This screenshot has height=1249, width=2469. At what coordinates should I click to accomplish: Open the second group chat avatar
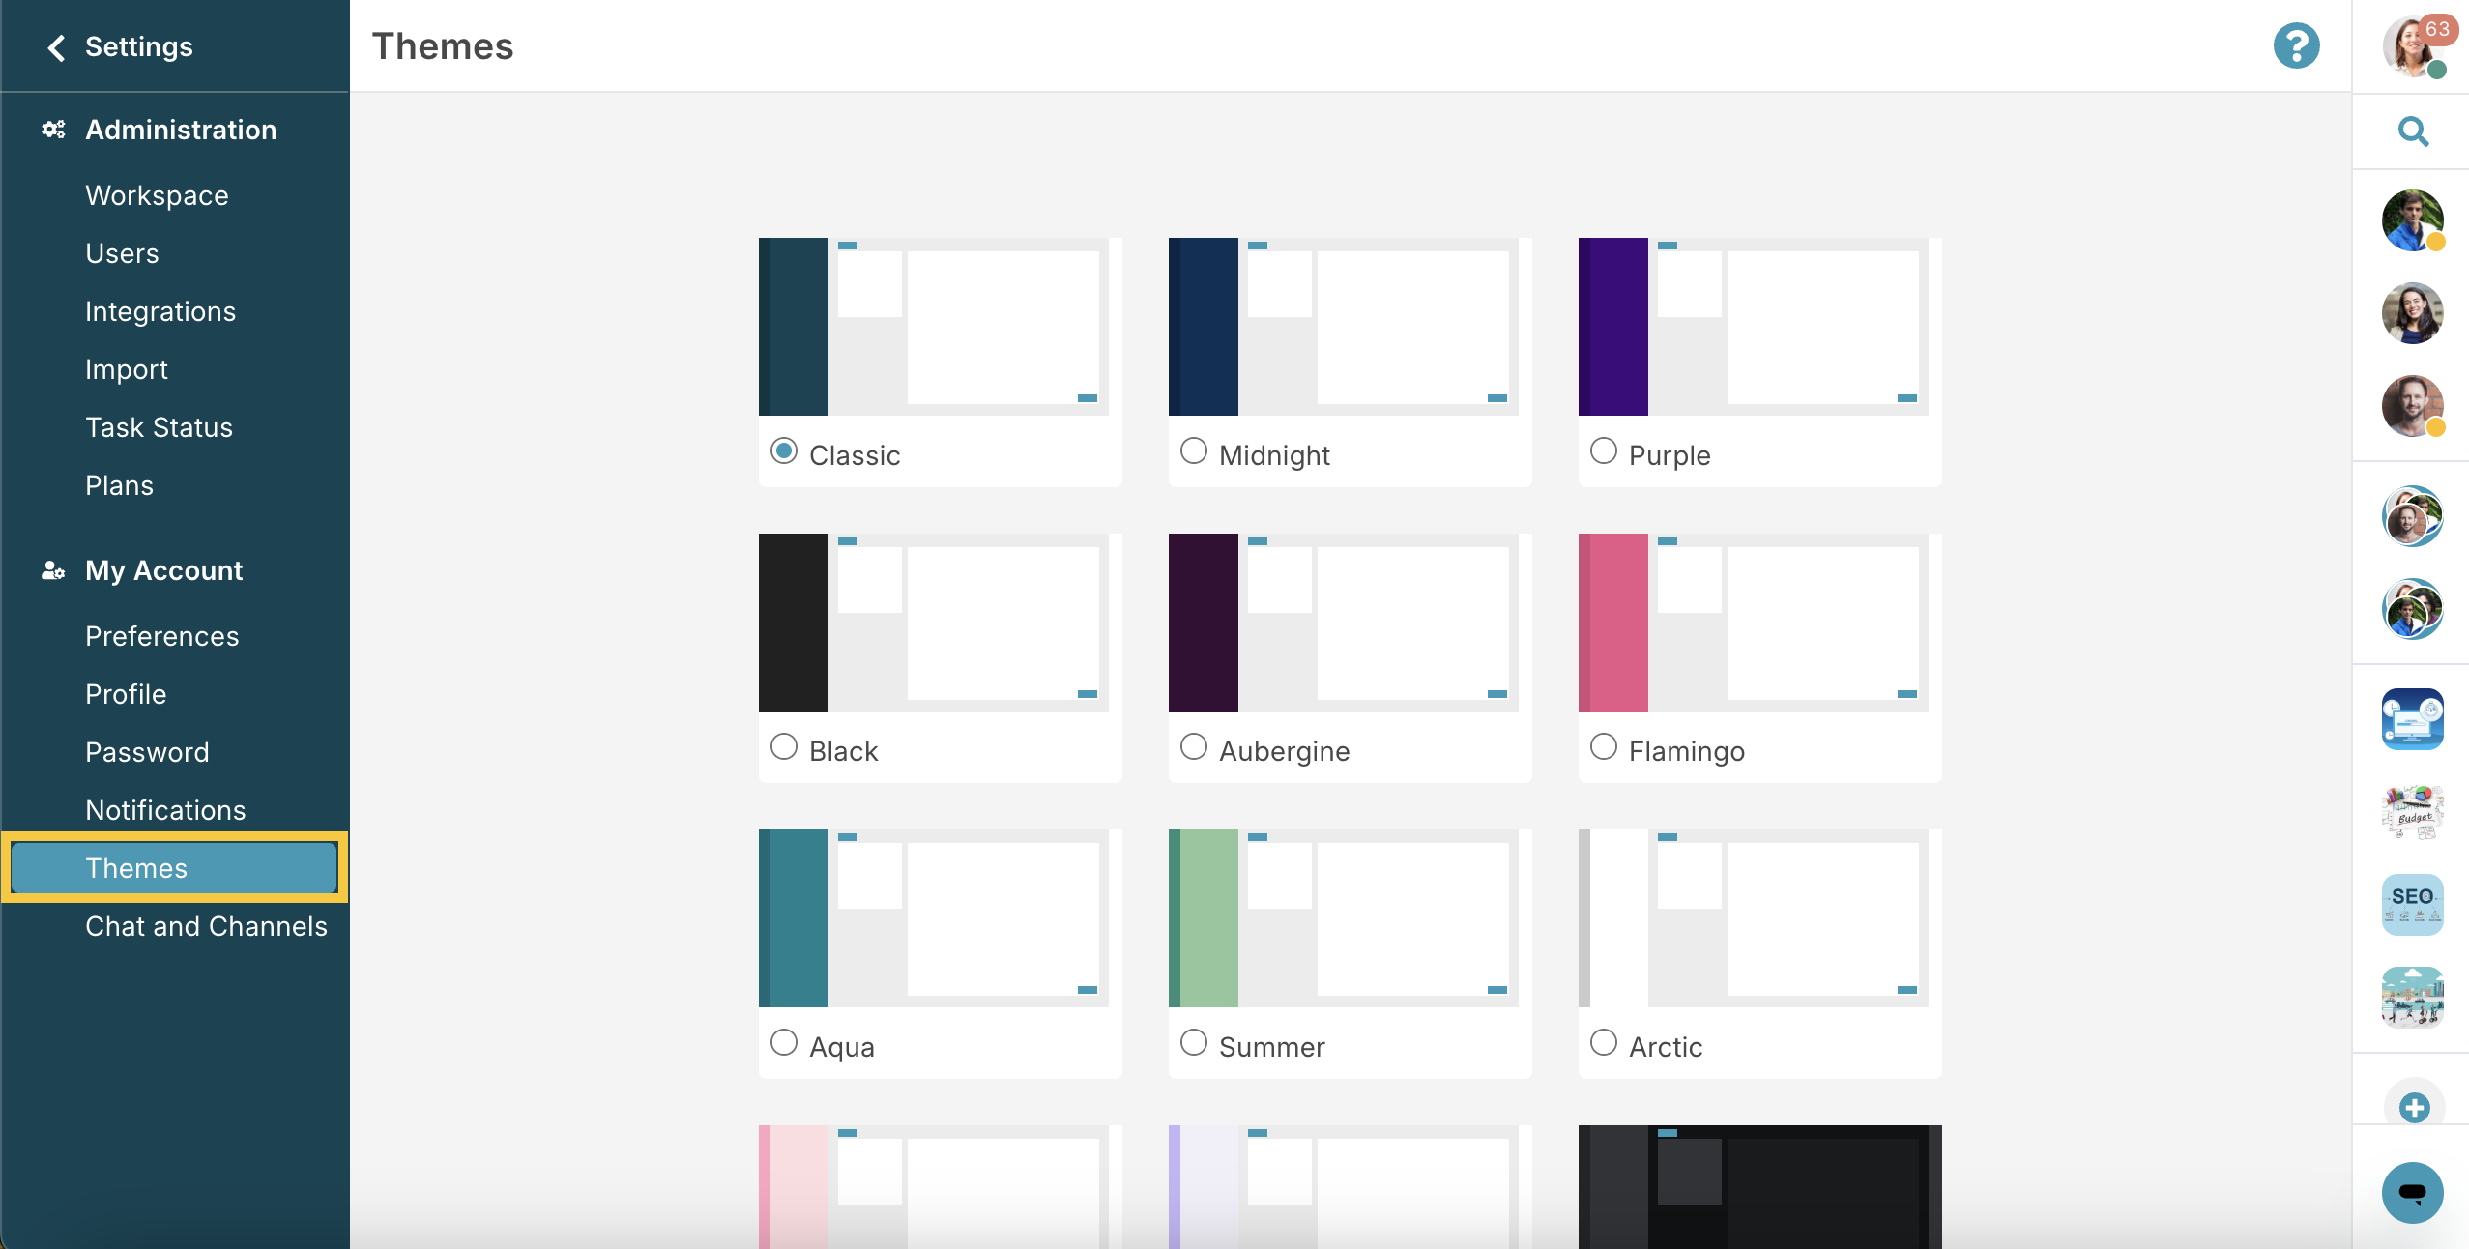(2413, 609)
